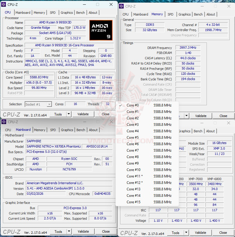
Task: Select Core #8 in the core list
Action: [x=147, y=157]
